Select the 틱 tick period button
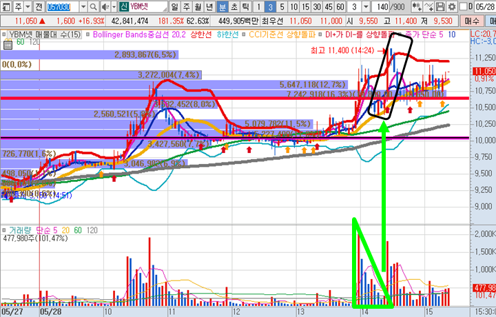Screen dimensions: 496x317 pos(246,7)
